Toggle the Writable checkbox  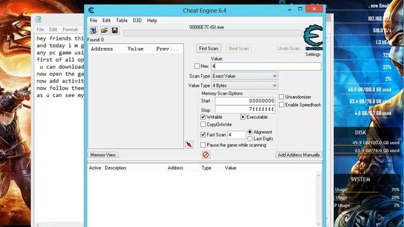click(x=203, y=117)
